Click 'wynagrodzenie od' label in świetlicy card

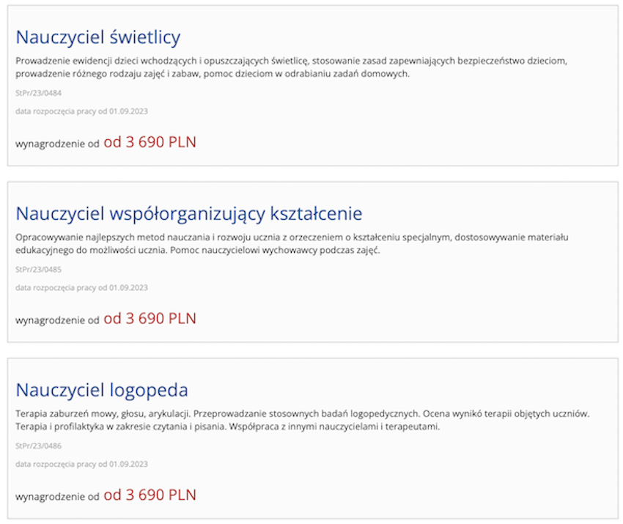[x=57, y=144]
